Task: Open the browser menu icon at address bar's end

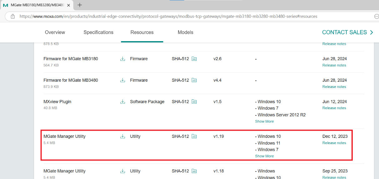Action: (376, 16)
